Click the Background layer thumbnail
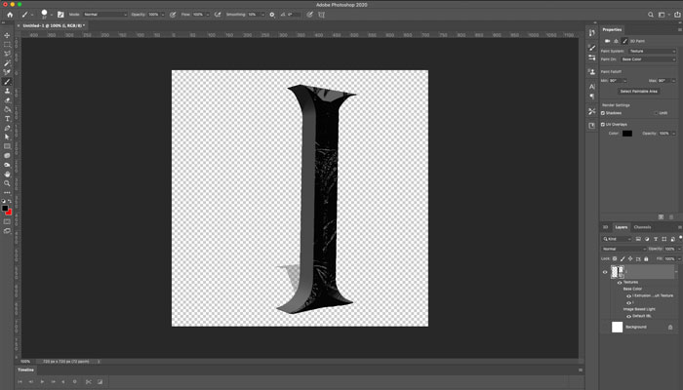Image resolution: width=683 pixels, height=390 pixels. [617, 328]
